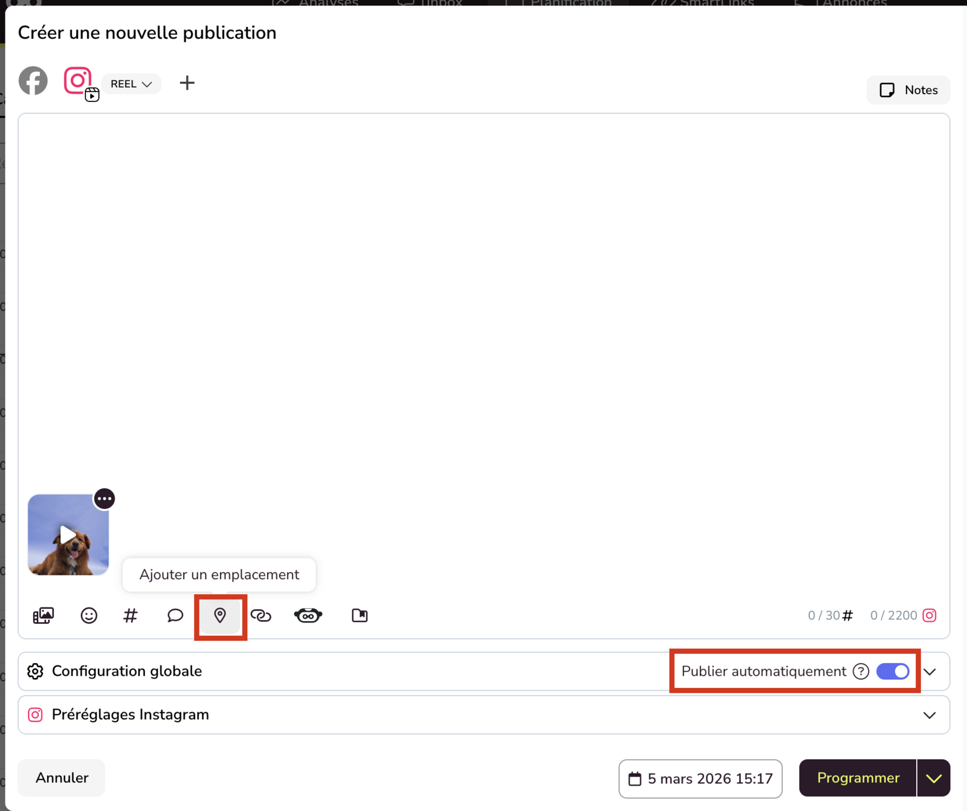
Task: Click the Annuler button
Action: tap(62, 778)
